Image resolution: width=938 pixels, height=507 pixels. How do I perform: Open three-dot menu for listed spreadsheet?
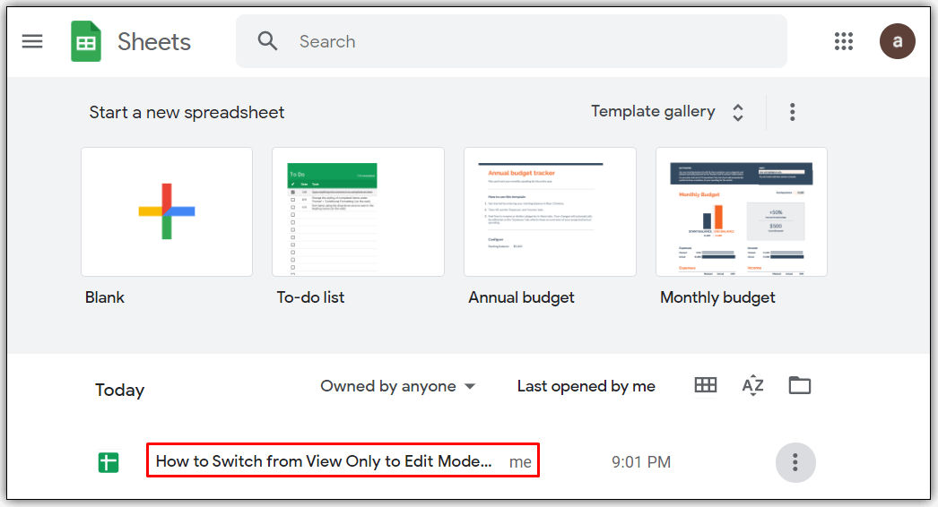pyautogui.click(x=795, y=462)
